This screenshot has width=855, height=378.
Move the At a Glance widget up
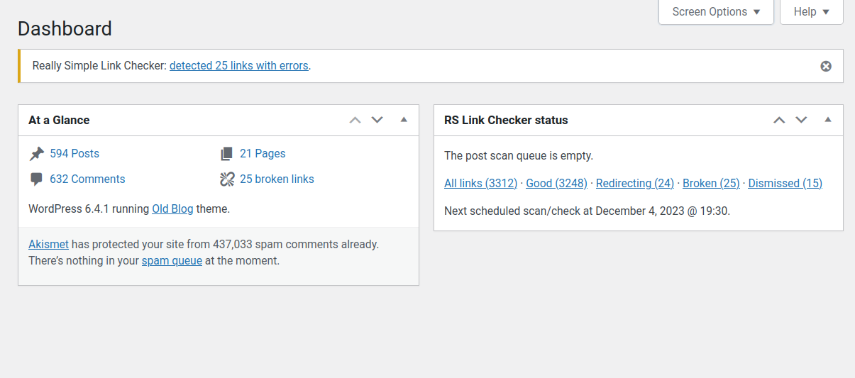pos(355,120)
